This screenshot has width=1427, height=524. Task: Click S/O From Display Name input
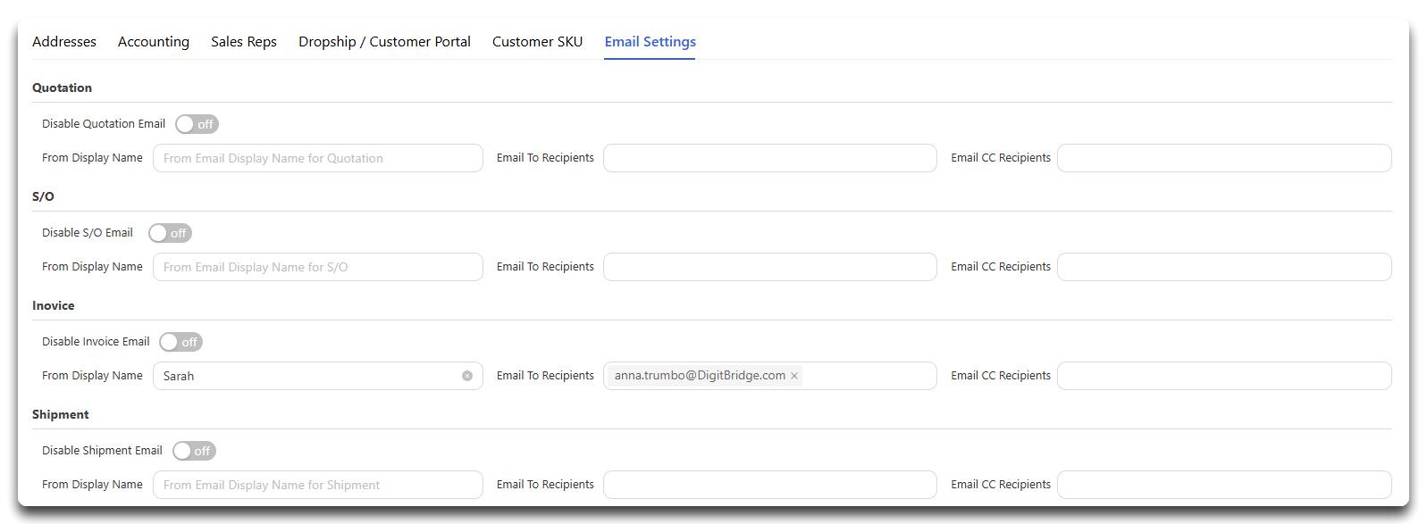pos(318,267)
